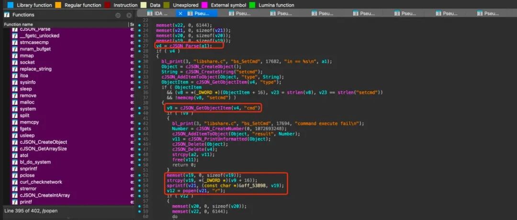Toggle breakpoint dot on line 50
The height and width of the screenshot is (220, 517).
[x=140, y=165]
